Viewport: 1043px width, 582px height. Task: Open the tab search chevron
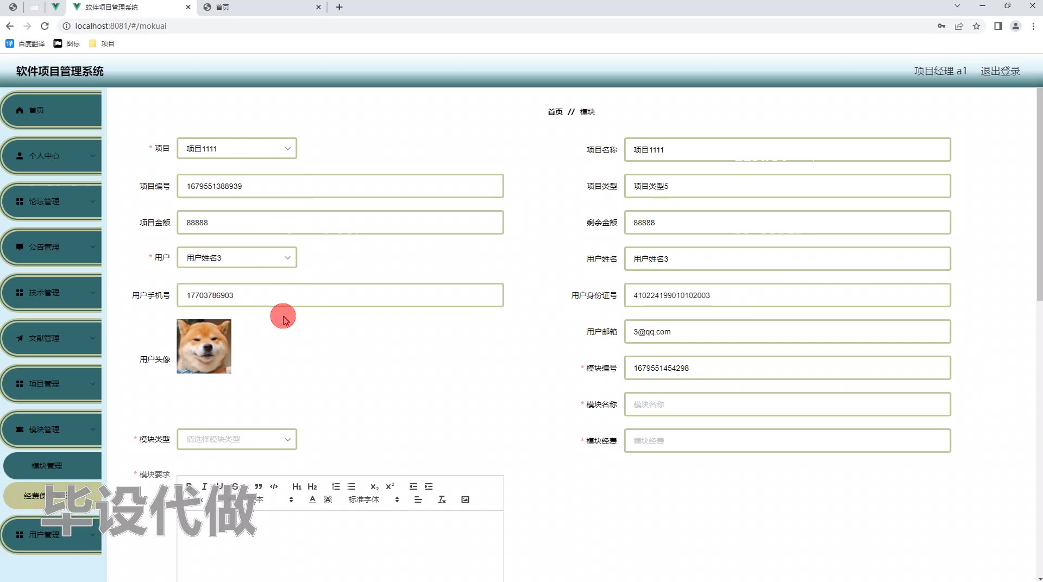[x=957, y=6]
